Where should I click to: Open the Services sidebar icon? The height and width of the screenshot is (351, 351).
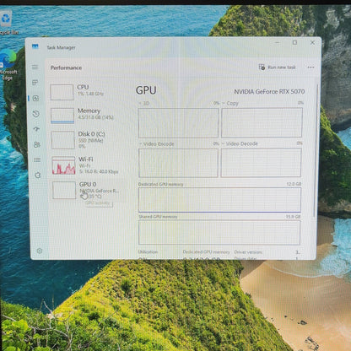[38, 175]
